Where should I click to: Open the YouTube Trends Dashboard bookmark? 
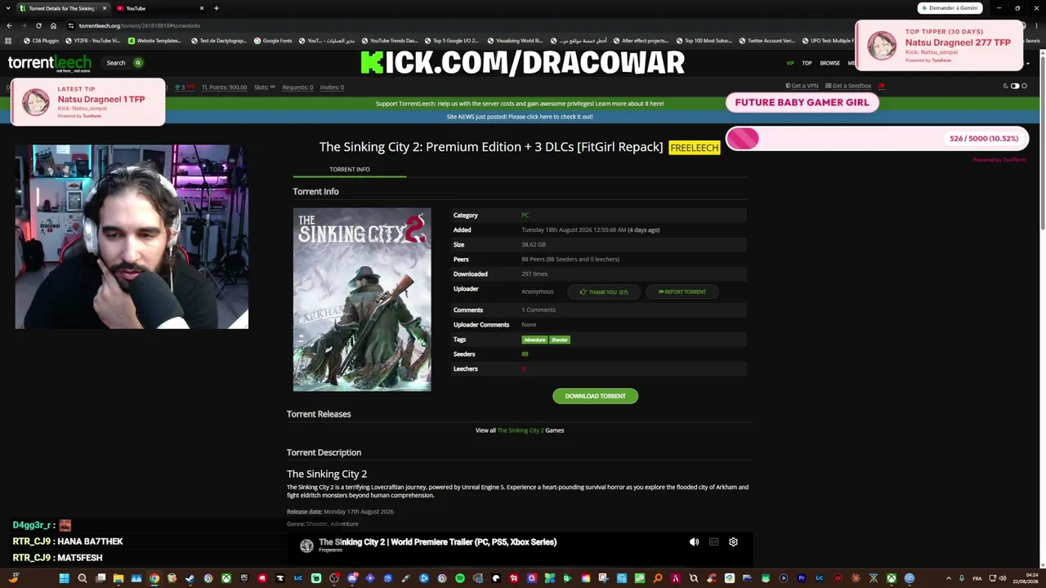pyautogui.click(x=389, y=41)
